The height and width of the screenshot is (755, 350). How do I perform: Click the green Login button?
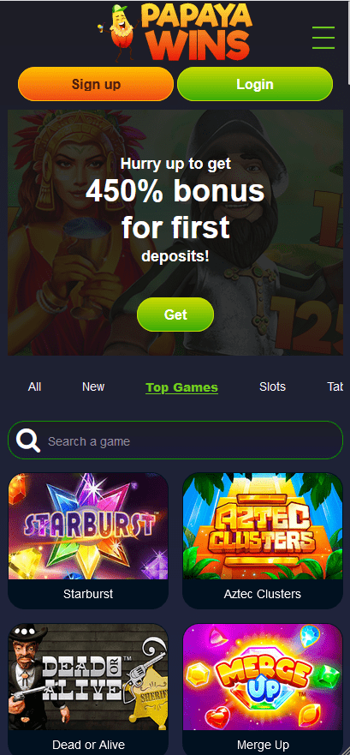[x=255, y=84]
